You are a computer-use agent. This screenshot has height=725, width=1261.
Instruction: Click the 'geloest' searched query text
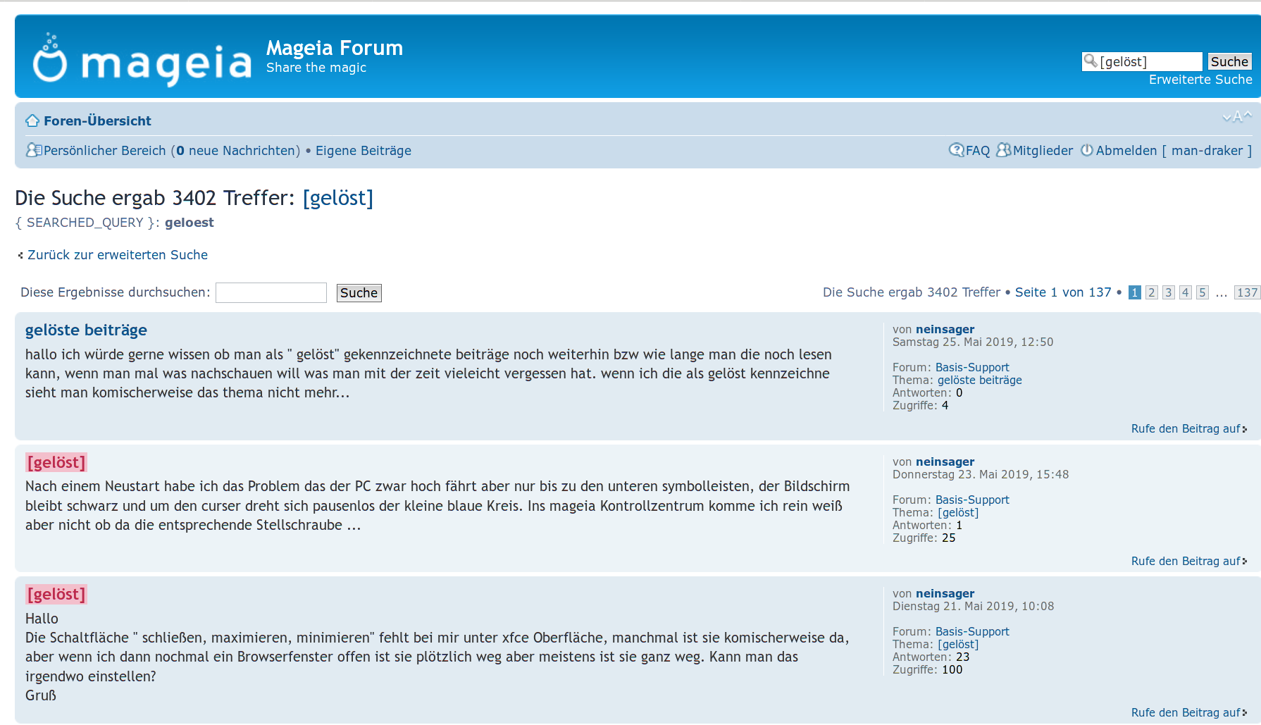pyautogui.click(x=190, y=223)
